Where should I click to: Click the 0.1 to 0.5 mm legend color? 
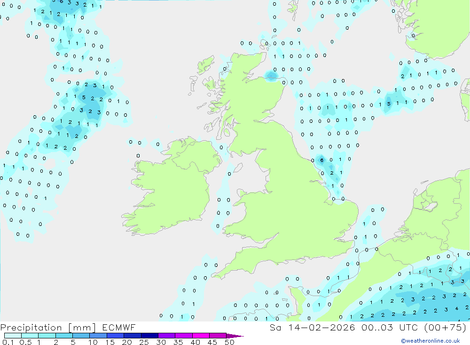click(13, 336)
